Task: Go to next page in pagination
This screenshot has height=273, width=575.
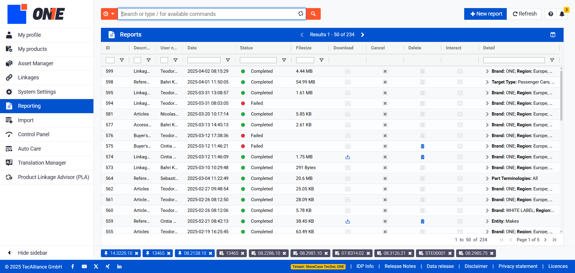Action: pos(545,240)
